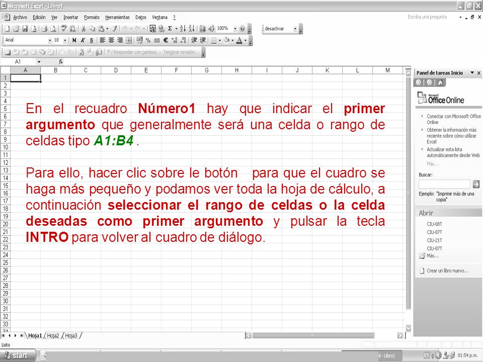Click the fill color bucket

(227, 40)
